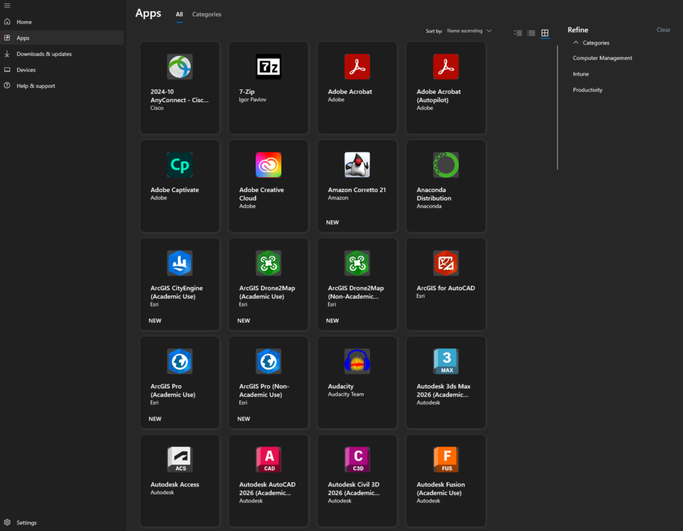This screenshot has width=683, height=531.
Task: Switch to list view layout
Action: [531, 33]
